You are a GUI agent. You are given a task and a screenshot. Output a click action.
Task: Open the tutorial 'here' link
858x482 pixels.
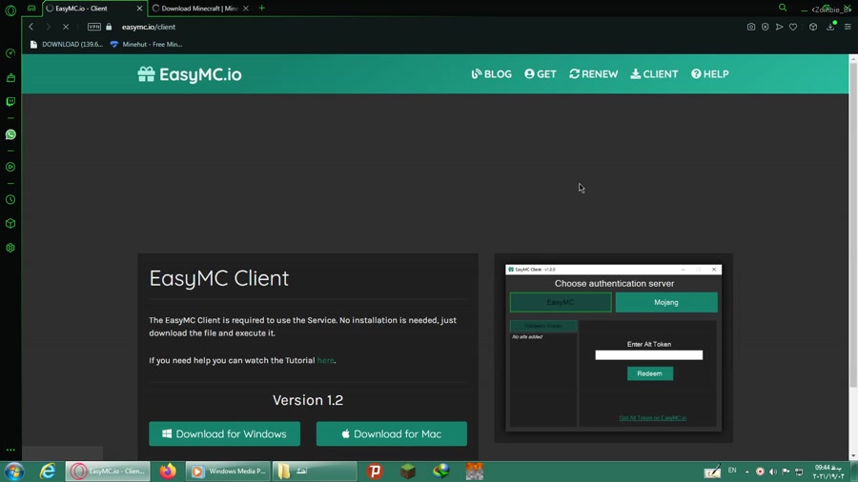click(325, 361)
